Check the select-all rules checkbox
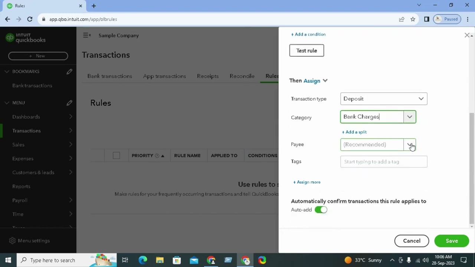 coord(116,156)
